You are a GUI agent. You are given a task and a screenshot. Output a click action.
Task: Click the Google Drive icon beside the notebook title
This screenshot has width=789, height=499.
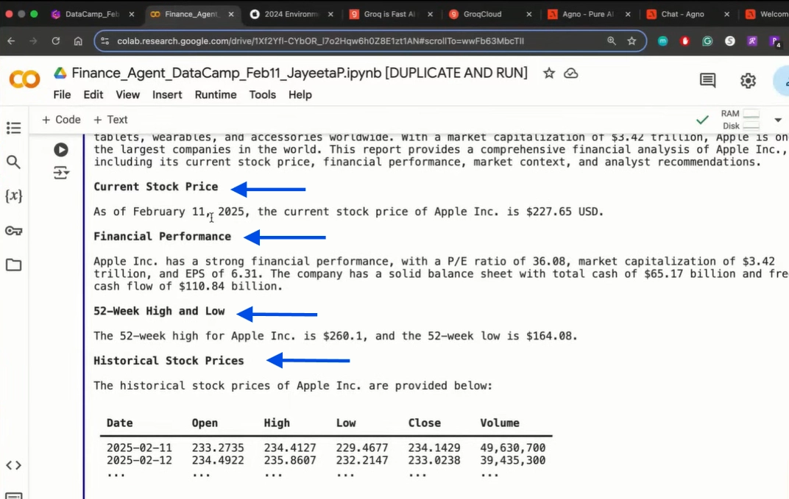coord(60,73)
